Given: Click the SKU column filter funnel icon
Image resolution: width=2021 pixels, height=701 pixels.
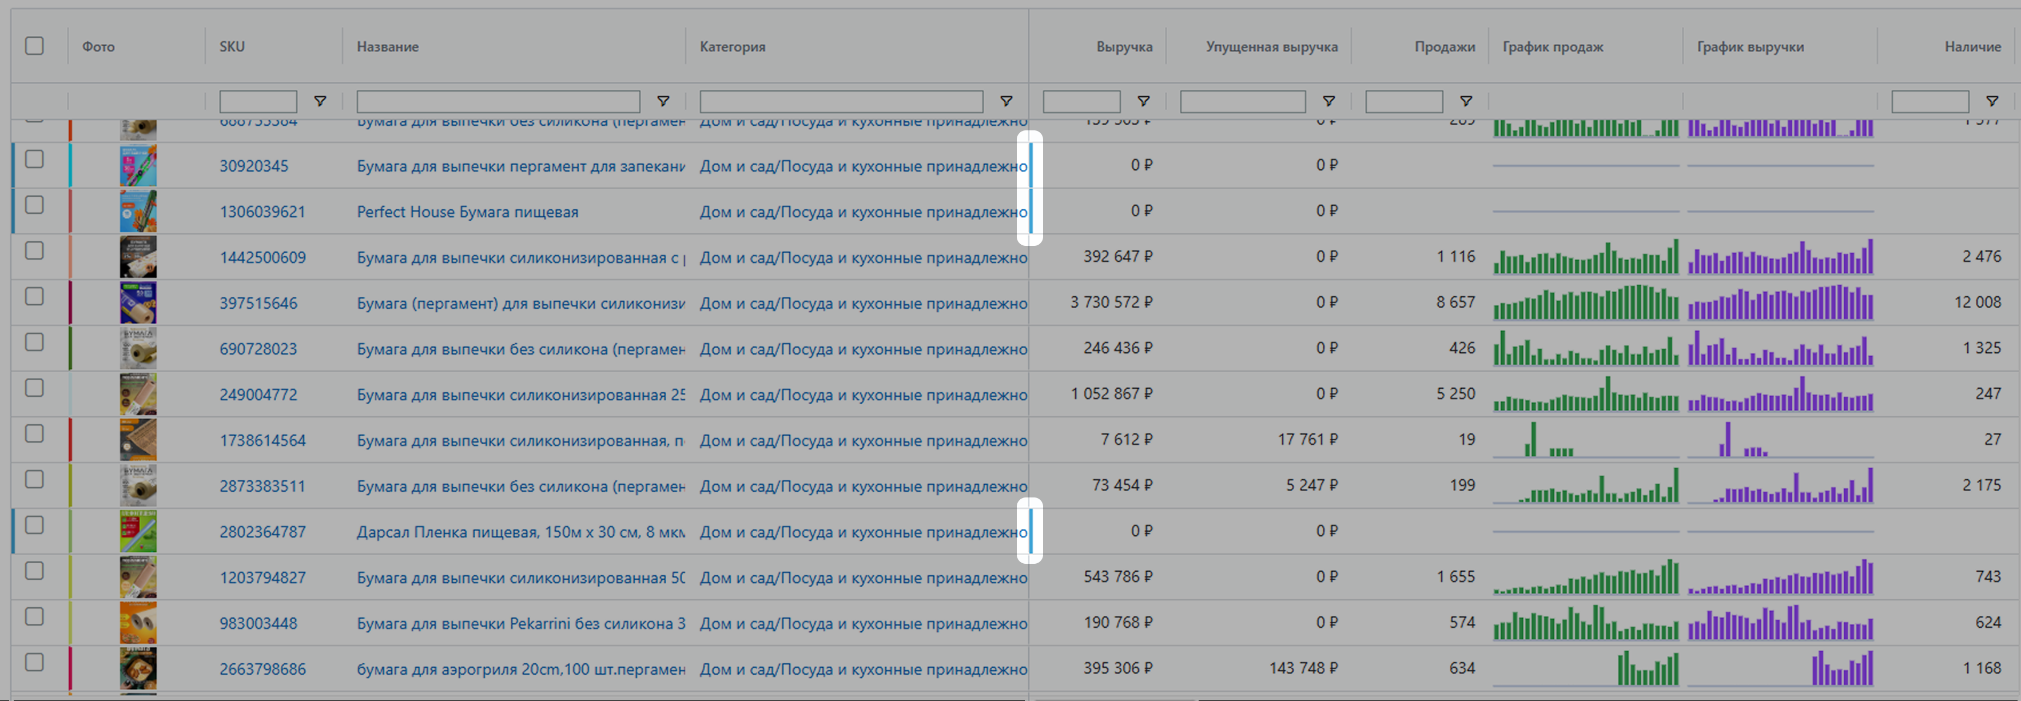Looking at the screenshot, I should click(x=320, y=101).
